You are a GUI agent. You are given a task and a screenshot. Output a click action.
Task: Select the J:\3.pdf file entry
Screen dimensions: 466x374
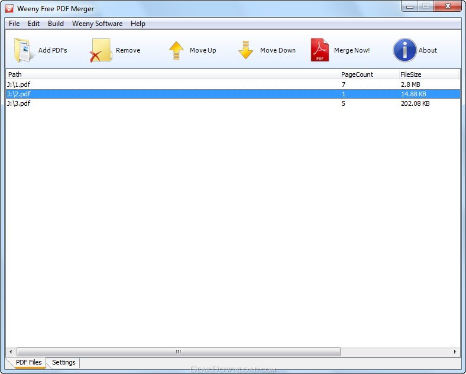coord(19,103)
